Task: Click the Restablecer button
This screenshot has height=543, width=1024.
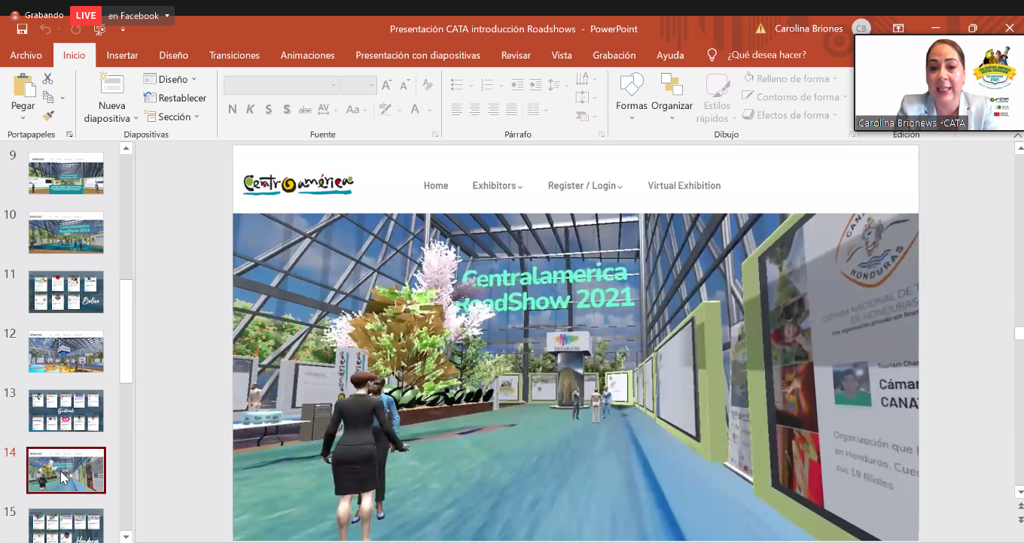Action: tap(175, 98)
